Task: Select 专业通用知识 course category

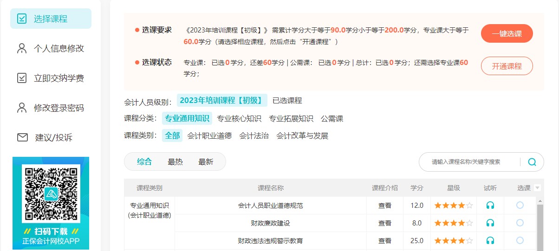Action: (187, 118)
